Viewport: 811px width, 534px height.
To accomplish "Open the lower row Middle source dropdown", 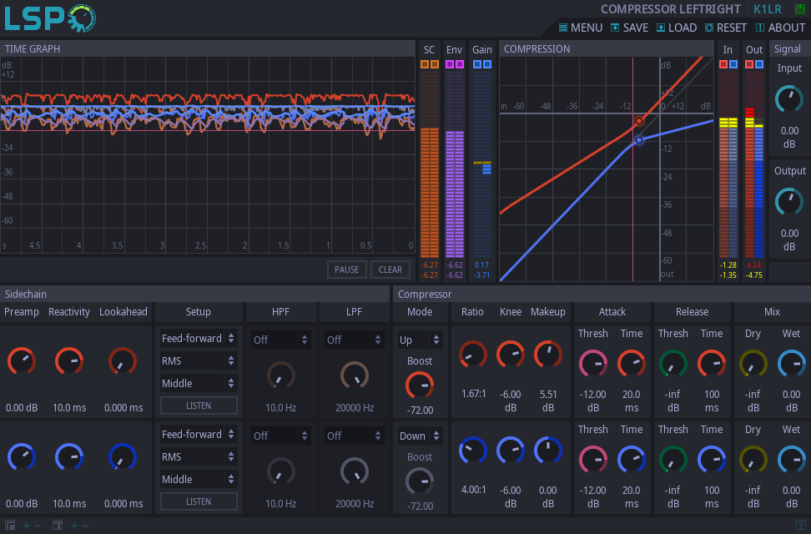I will 199,479.
